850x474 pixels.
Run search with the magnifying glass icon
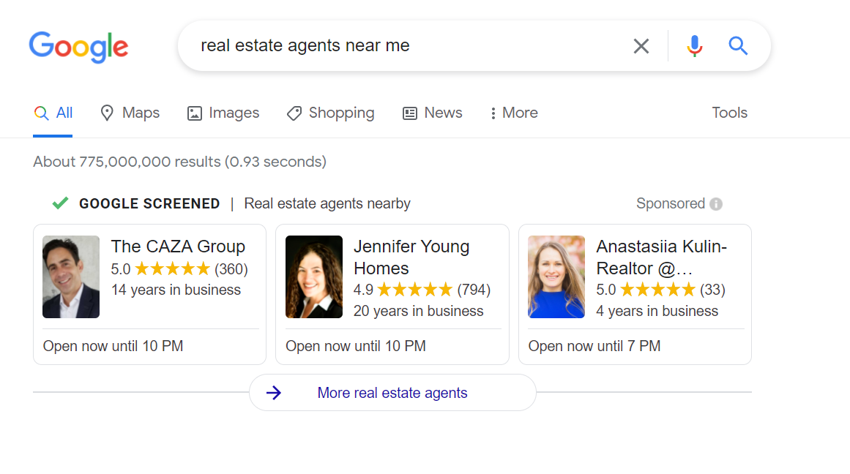point(738,46)
